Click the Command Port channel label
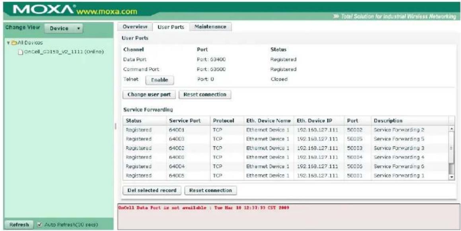 [141, 70]
